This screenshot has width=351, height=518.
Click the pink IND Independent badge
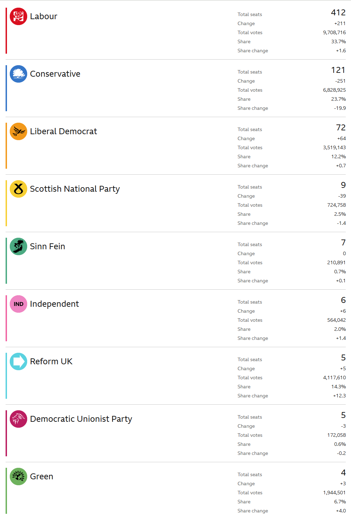(x=18, y=304)
